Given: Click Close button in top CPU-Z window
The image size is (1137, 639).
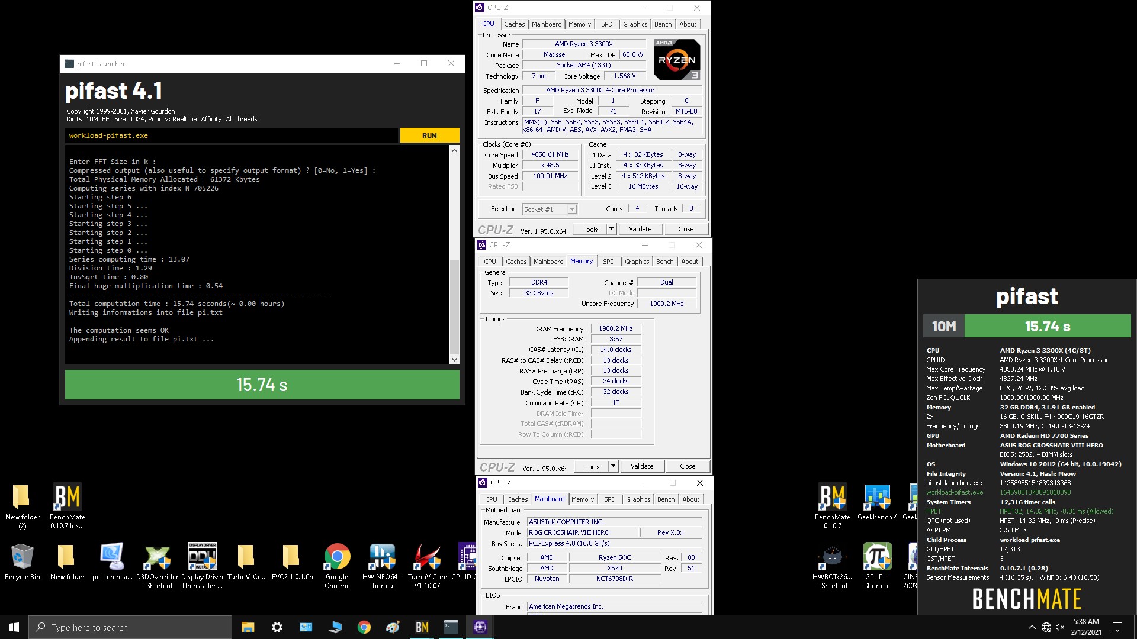Looking at the screenshot, I should click(686, 229).
